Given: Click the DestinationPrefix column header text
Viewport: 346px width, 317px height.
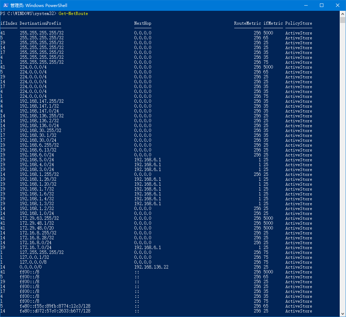Looking at the screenshot, I should pos(40,23).
